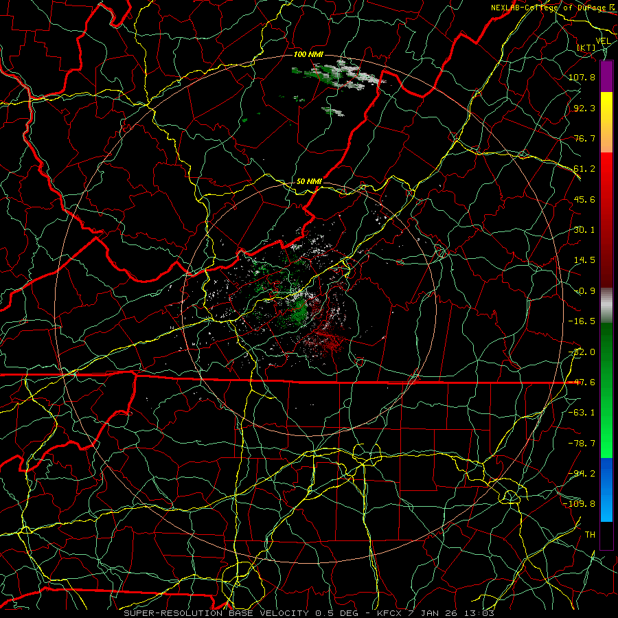Pick the gray near-zero segment of the scale
This screenshot has height=618, width=618.
(606, 306)
